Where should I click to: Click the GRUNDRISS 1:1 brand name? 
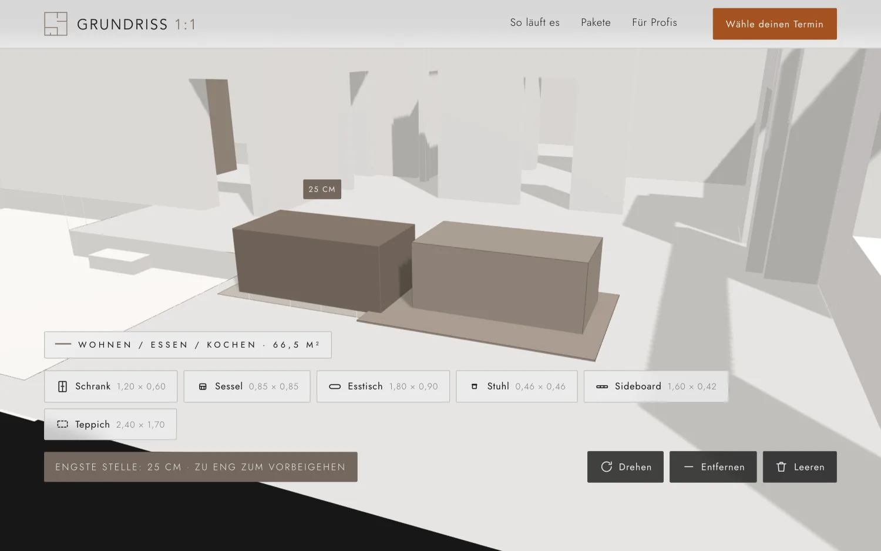136,25
